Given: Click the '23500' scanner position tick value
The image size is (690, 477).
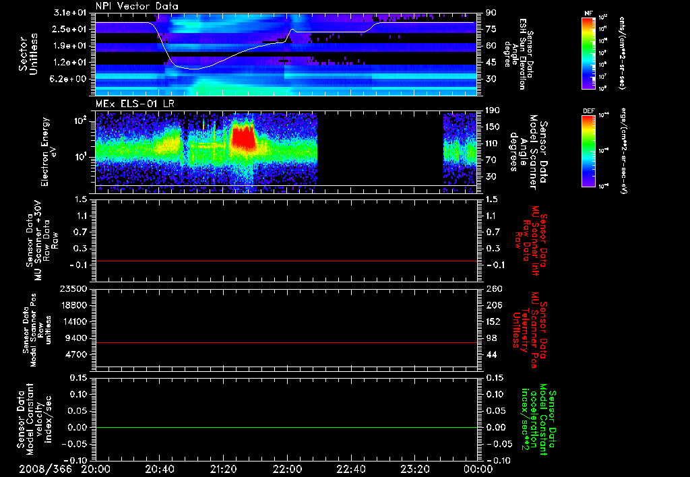Looking at the screenshot, I should 73,289.
